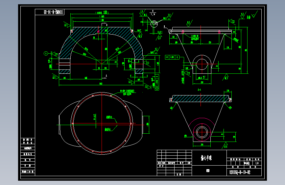Select the detail I callout circle in enlarged view
The image size is (285, 185).
click(x=154, y=24)
